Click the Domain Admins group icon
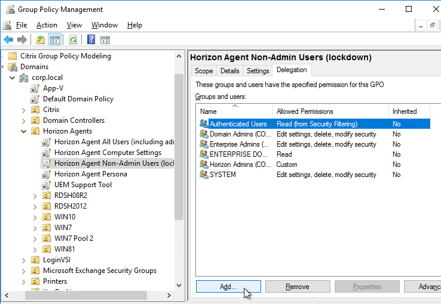This screenshot has height=304, width=441. 204,134
